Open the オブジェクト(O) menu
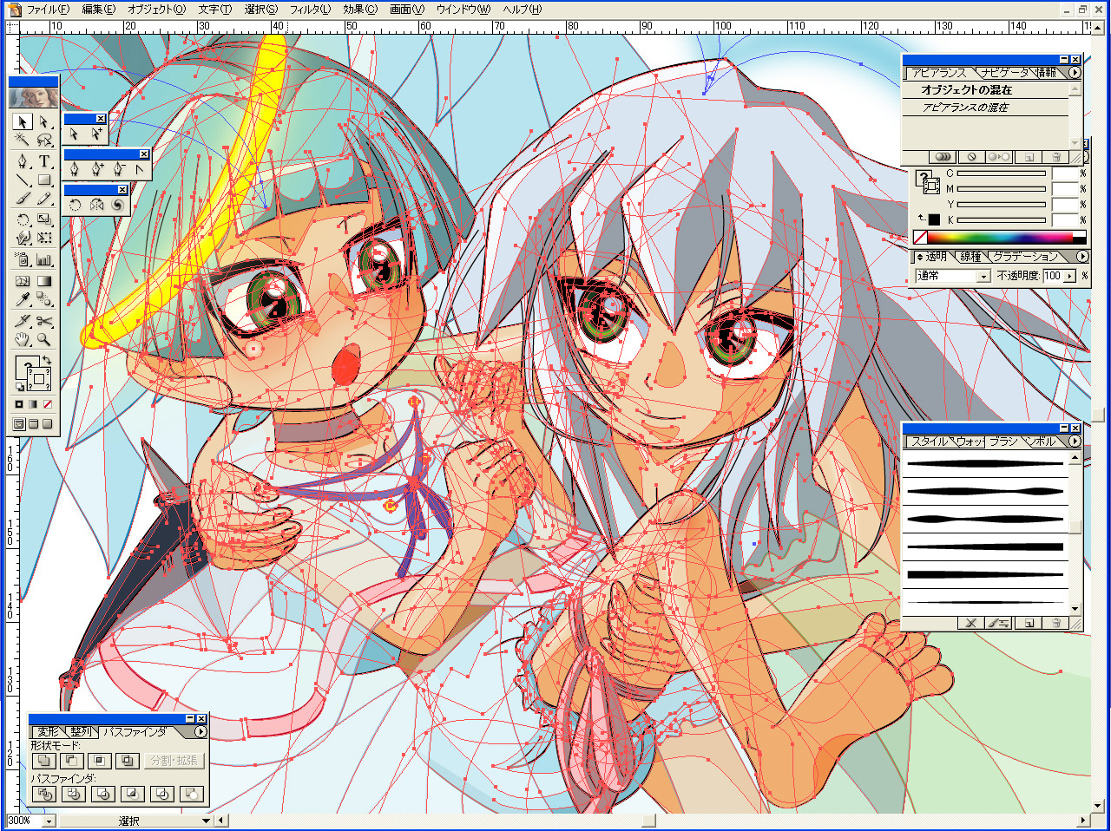The image size is (1111, 831). (156, 10)
